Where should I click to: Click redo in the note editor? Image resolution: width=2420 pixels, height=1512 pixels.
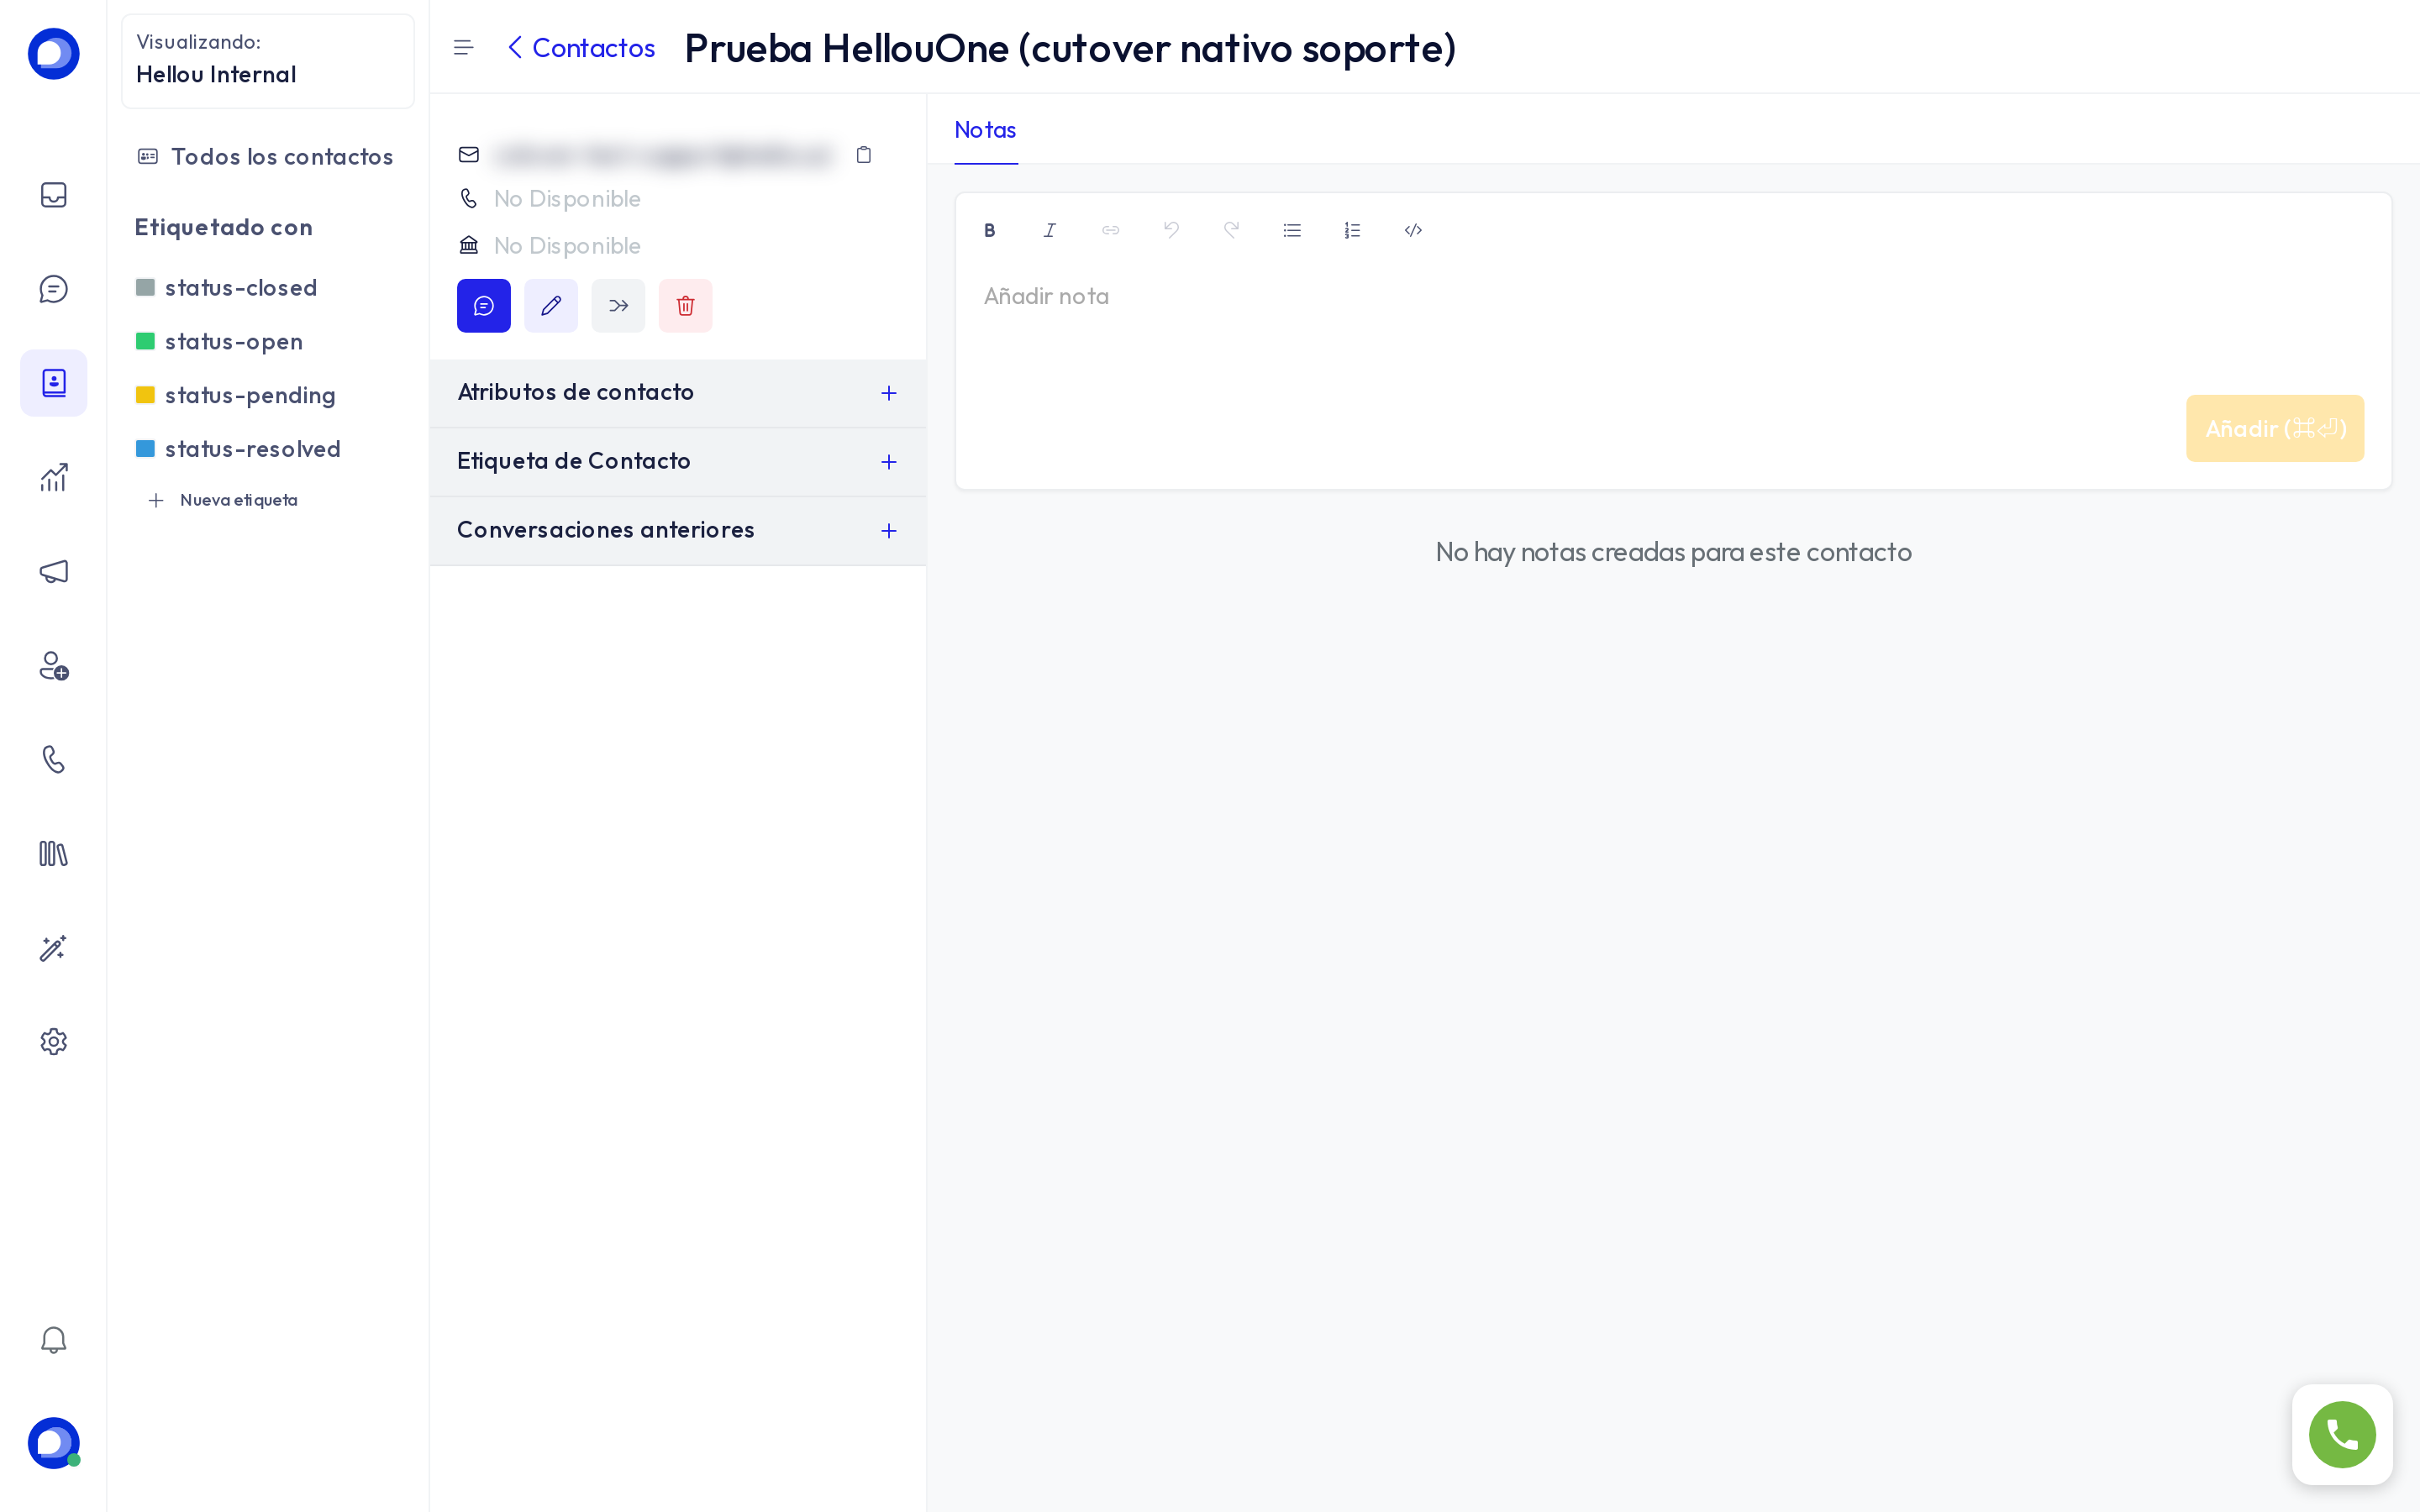coord(1231,230)
